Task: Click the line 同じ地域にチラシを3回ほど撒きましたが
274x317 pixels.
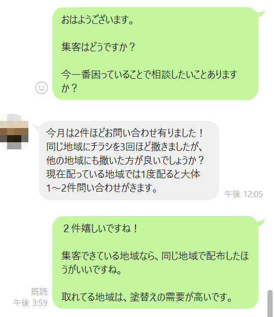Action: 124,147
